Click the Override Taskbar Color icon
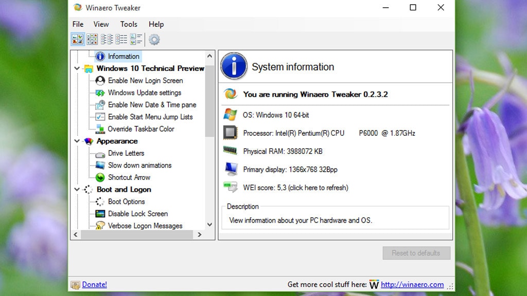 (100, 129)
